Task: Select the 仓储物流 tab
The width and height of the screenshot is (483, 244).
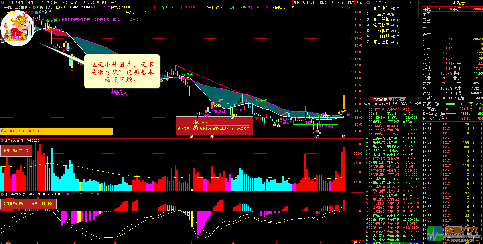Action: (x=397, y=99)
